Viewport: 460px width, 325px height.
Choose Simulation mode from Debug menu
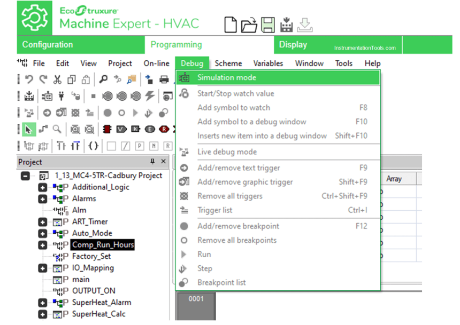(x=227, y=78)
